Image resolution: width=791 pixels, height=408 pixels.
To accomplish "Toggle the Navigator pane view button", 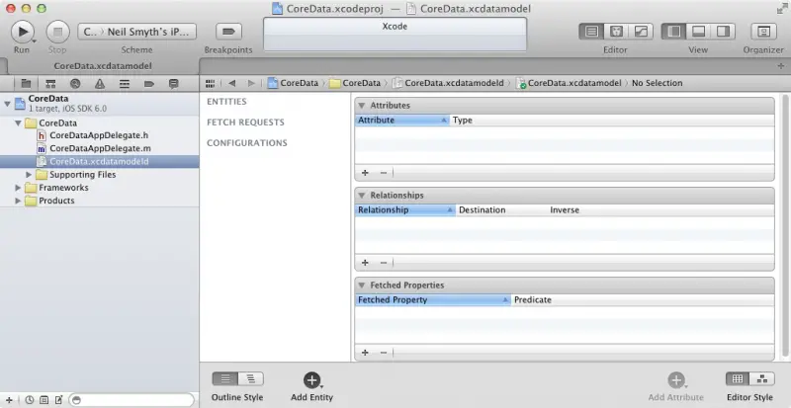I will point(673,32).
